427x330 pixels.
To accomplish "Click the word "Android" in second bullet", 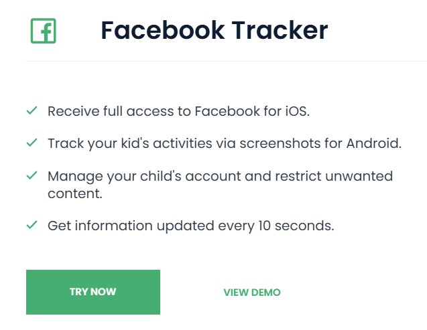I will (376, 144).
